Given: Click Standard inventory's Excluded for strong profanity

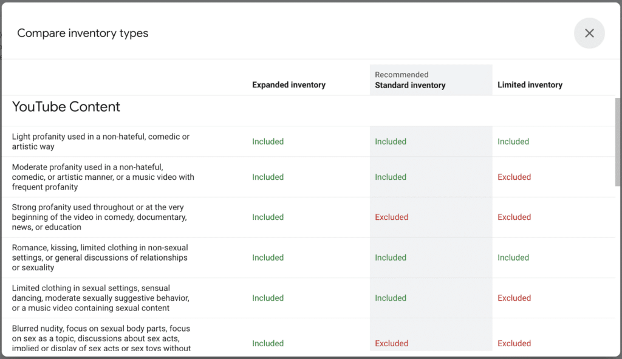Looking at the screenshot, I should [x=392, y=217].
